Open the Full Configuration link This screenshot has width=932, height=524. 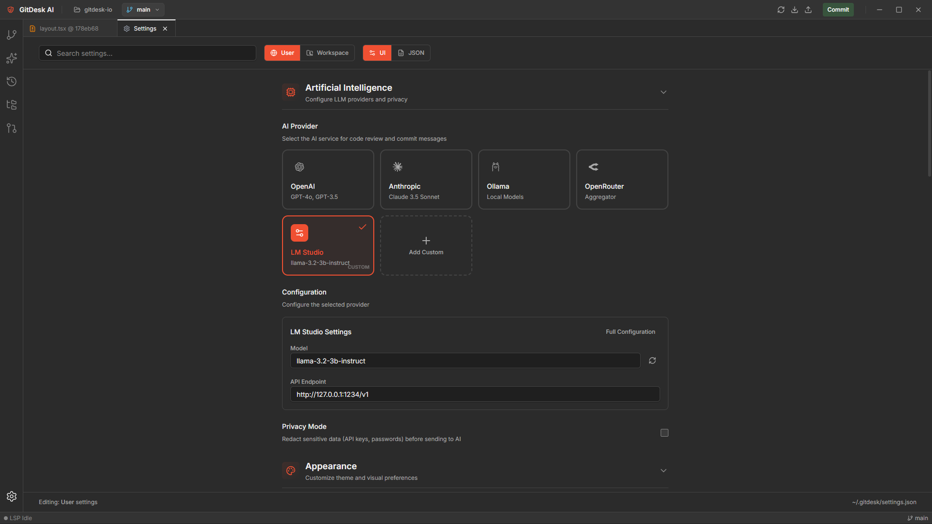[x=630, y=332]
